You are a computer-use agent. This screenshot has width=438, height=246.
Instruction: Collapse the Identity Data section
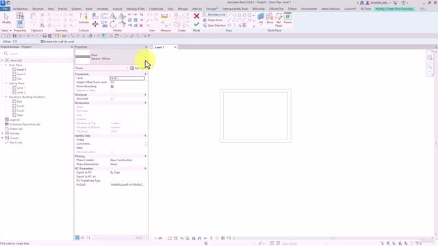(145, 135)
